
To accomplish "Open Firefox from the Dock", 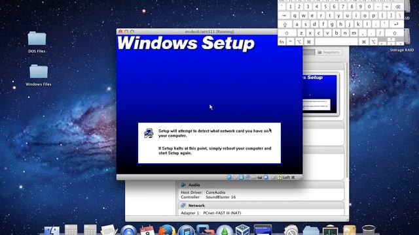I will coord(167,230).
